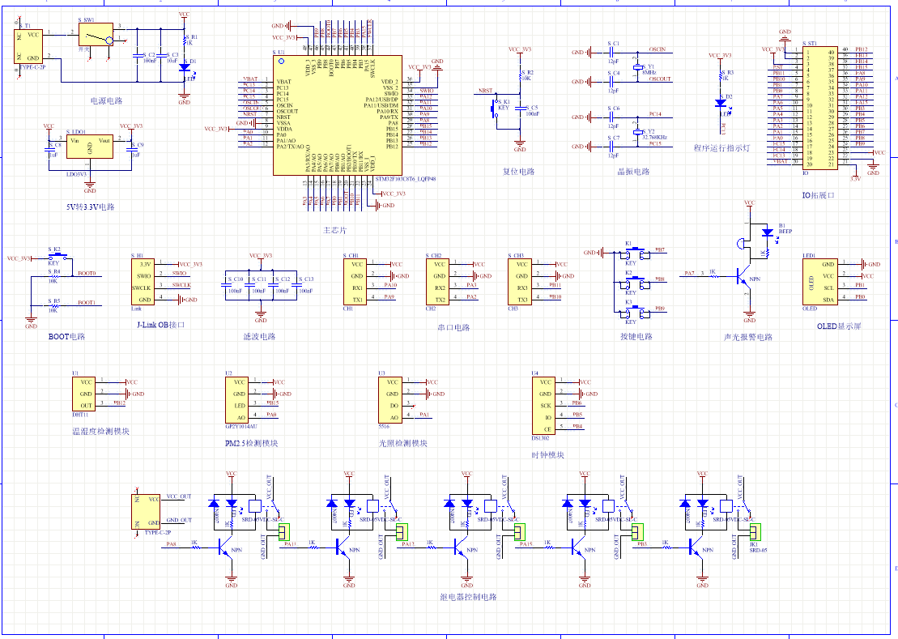This screenshot has width=898, height=639.
Task: Select the STM32F103C8T6 main chip symbol
Action: [x=338, y=115]
